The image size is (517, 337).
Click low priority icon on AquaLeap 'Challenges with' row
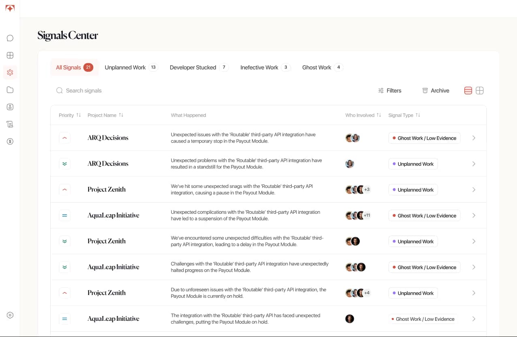pyautogui.click(x=64, y=267)
